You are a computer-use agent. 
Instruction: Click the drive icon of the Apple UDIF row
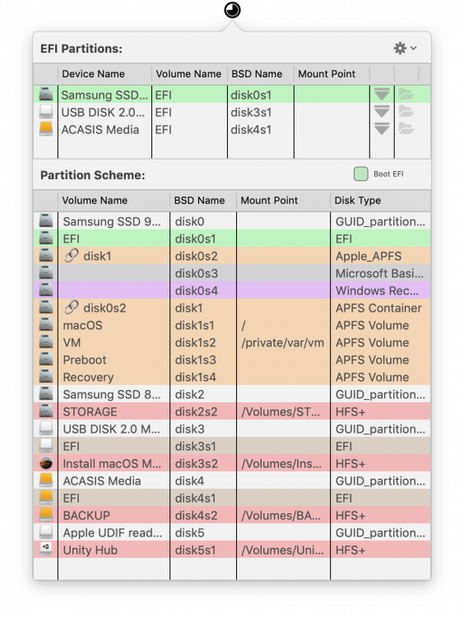click(46, 533)
